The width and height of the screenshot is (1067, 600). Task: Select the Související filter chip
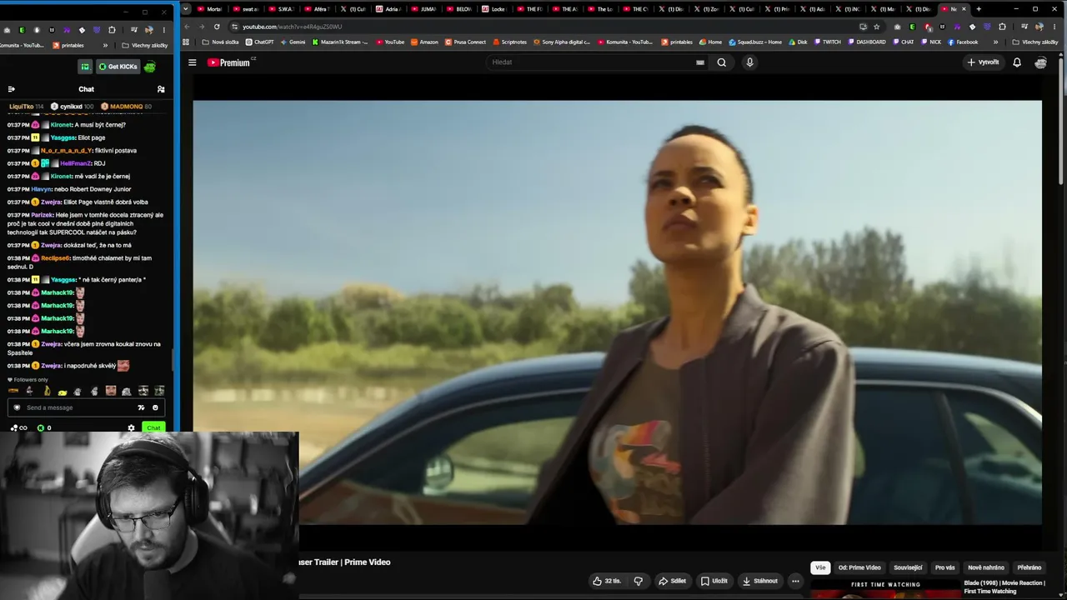point(908,567)
